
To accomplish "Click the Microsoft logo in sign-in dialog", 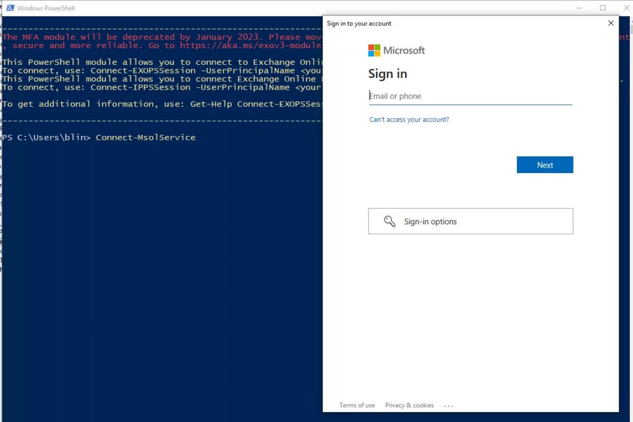I will pyautogui.click(x=396, y=51).
